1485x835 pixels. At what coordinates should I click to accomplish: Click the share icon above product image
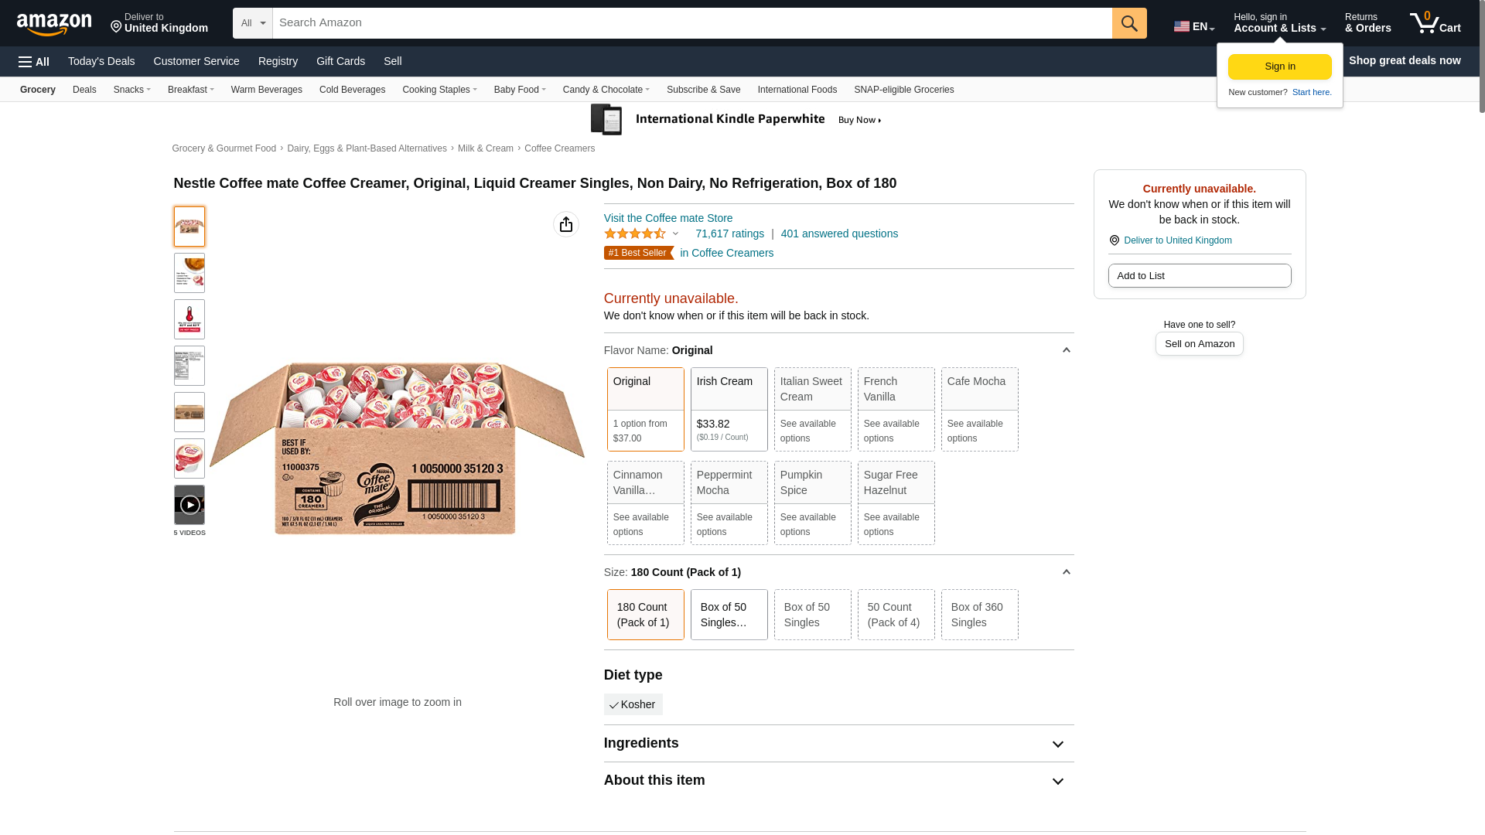(x=566, y=224)
